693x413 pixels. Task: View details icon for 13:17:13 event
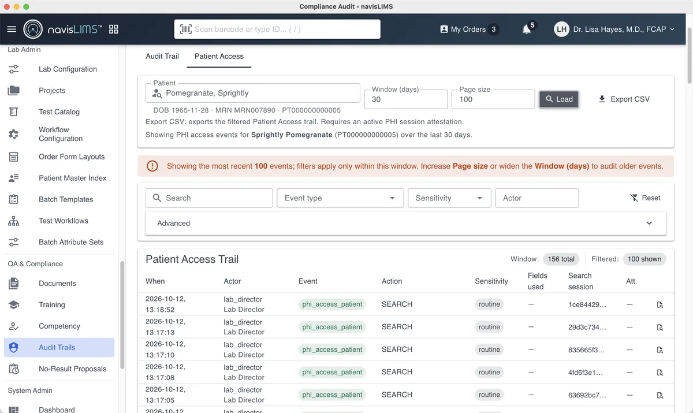tap(660, 327)
